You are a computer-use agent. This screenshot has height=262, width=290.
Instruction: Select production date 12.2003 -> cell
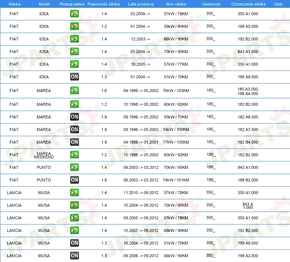(x=141, y=39)
